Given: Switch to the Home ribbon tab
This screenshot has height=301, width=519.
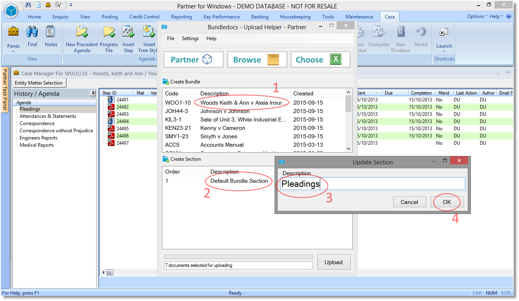Looking at the screenshot, I should (34, 17).
